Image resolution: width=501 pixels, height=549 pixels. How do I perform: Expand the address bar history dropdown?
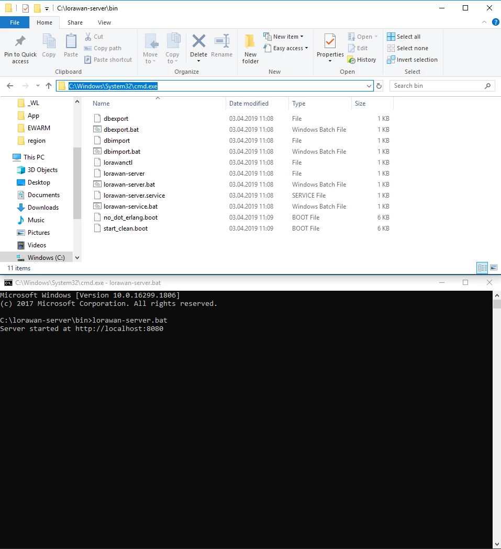369,86
